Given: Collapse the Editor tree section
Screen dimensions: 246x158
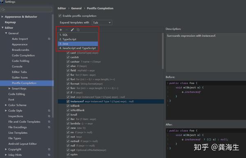Looking at the screenshot, I should pos(2,28).
